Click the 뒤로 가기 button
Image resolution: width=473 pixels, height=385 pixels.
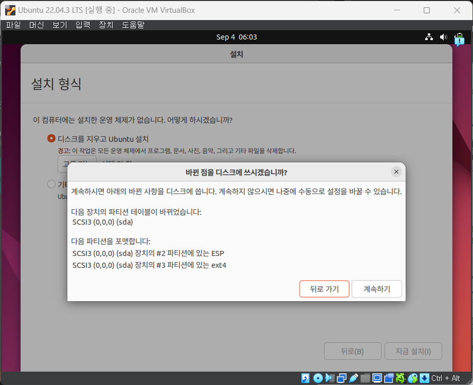[x=324, y=289]
